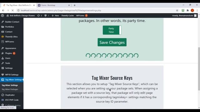View site info icon in address bar
Image resolution: width=200 pixels, height=112 pixels.
18,10
